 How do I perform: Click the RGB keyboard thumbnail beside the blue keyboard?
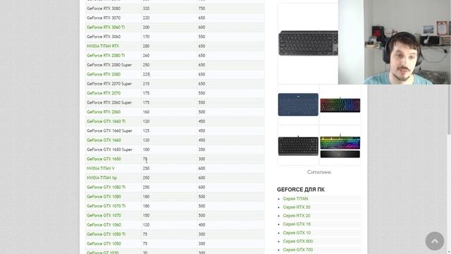tap(340, 105)
